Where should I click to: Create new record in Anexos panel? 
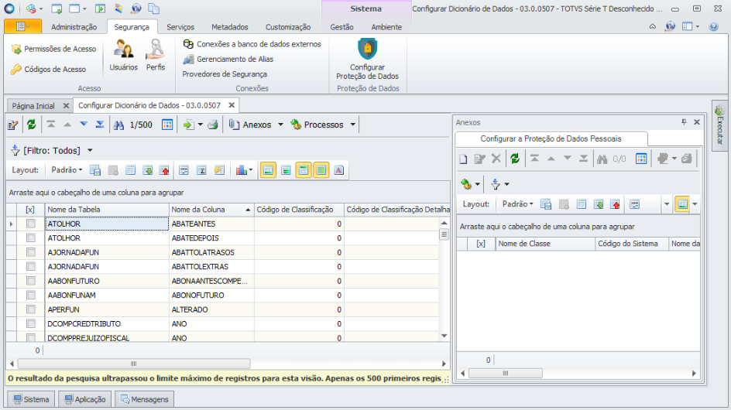coord(463,159)
